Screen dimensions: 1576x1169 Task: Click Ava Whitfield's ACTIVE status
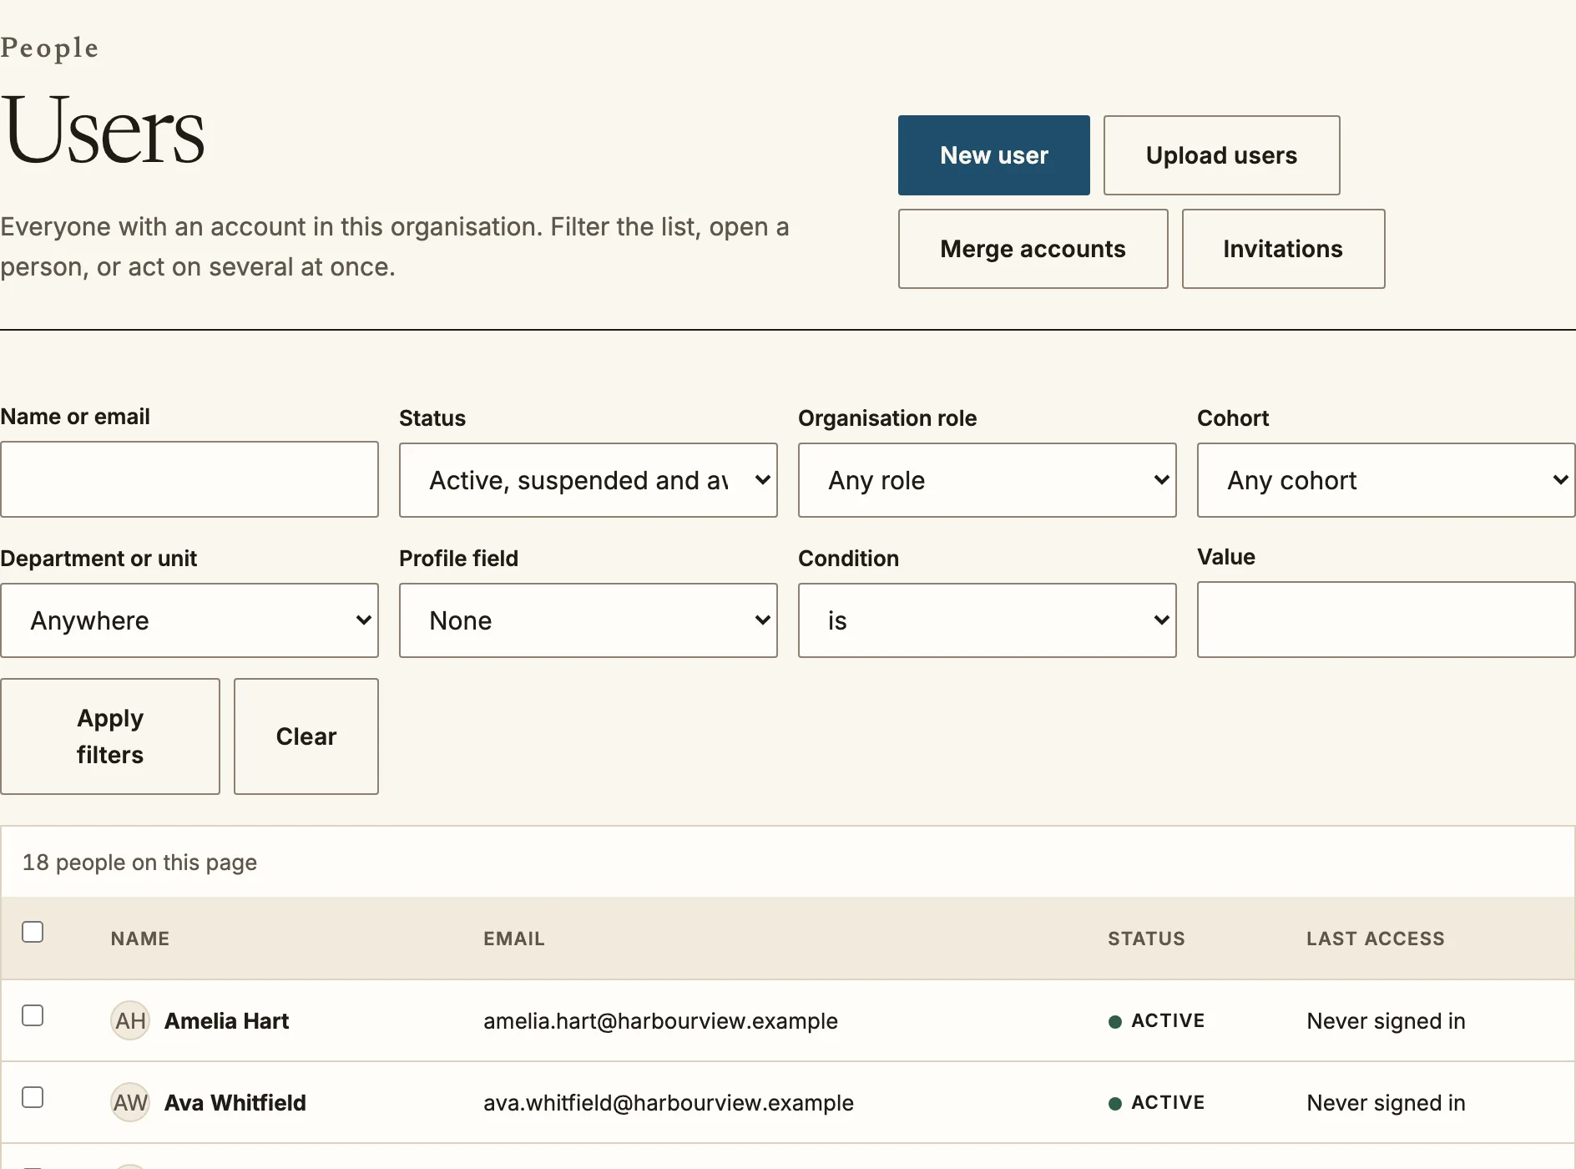pos(1156,1103)
